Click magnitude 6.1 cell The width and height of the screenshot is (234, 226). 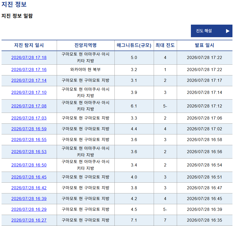tap(134, 106)
